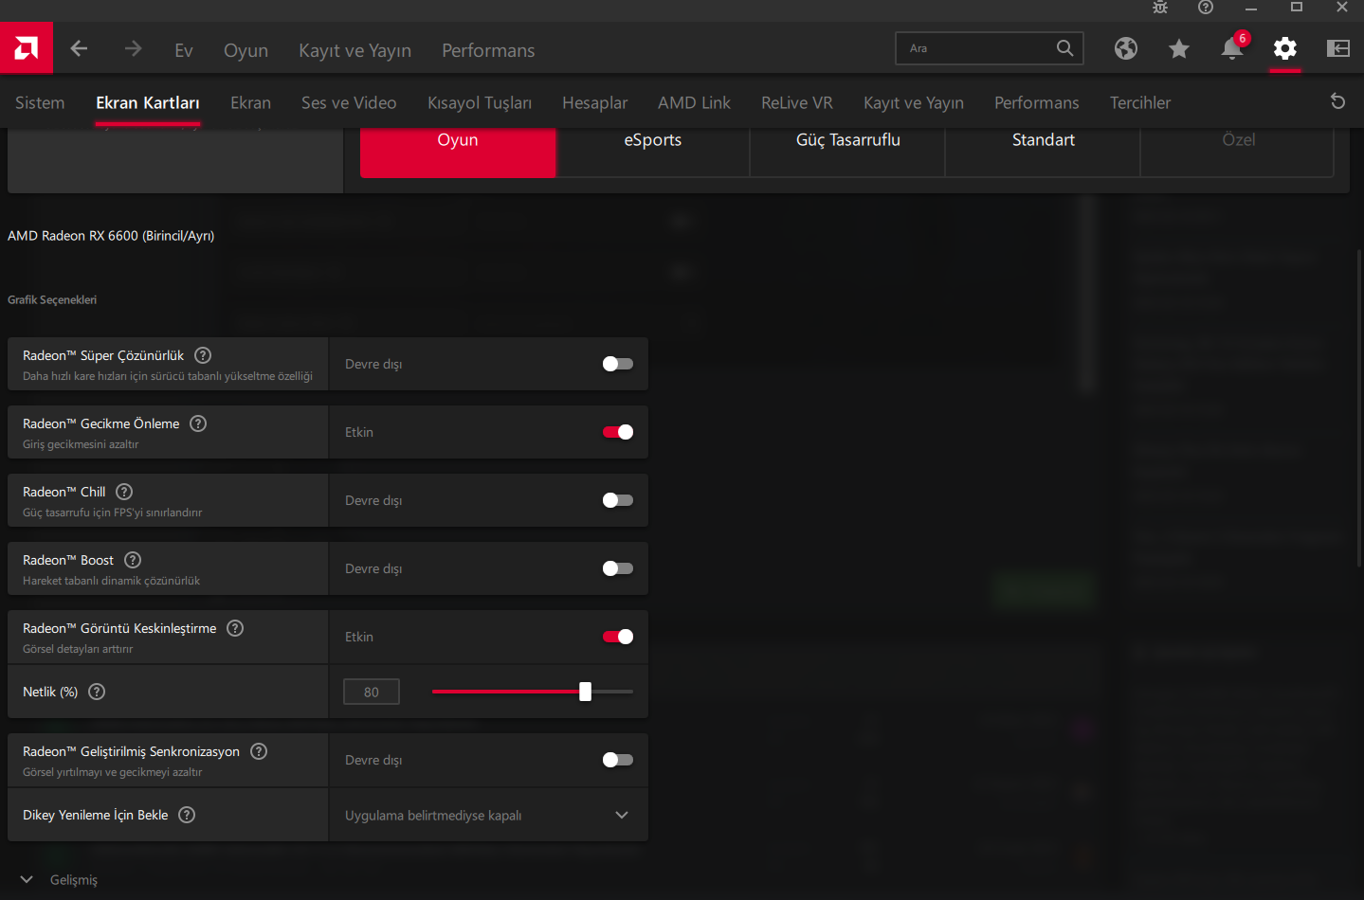The width and height of the screenshot is (1364, 900).
Task: Click the AMD logo icon
Action: [x=27, y=47]
